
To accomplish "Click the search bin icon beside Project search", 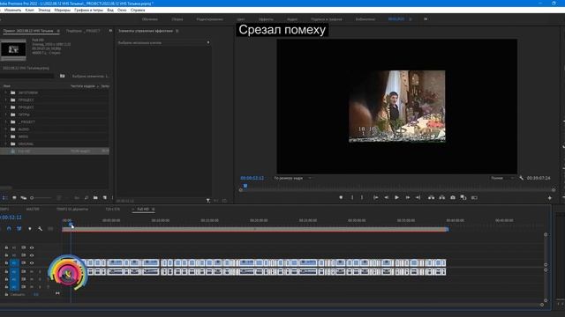I will 63,76.
